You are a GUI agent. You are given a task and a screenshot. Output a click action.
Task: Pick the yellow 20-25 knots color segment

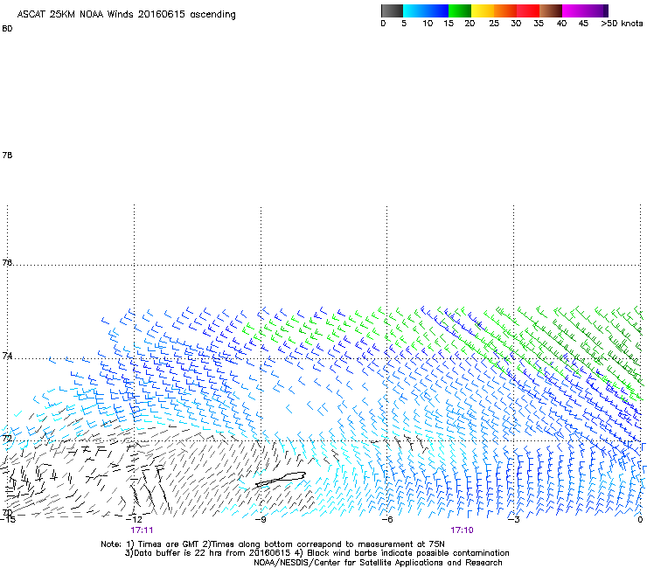483,10
